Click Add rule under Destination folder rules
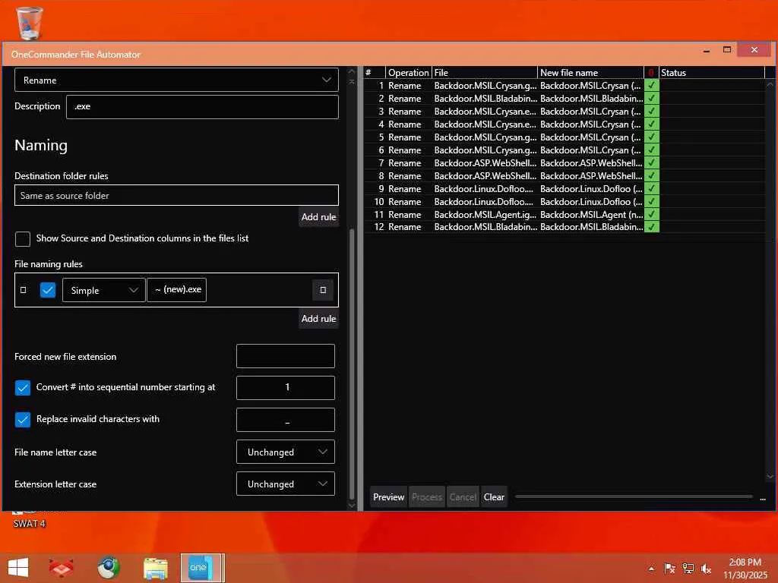 (318, 216)
